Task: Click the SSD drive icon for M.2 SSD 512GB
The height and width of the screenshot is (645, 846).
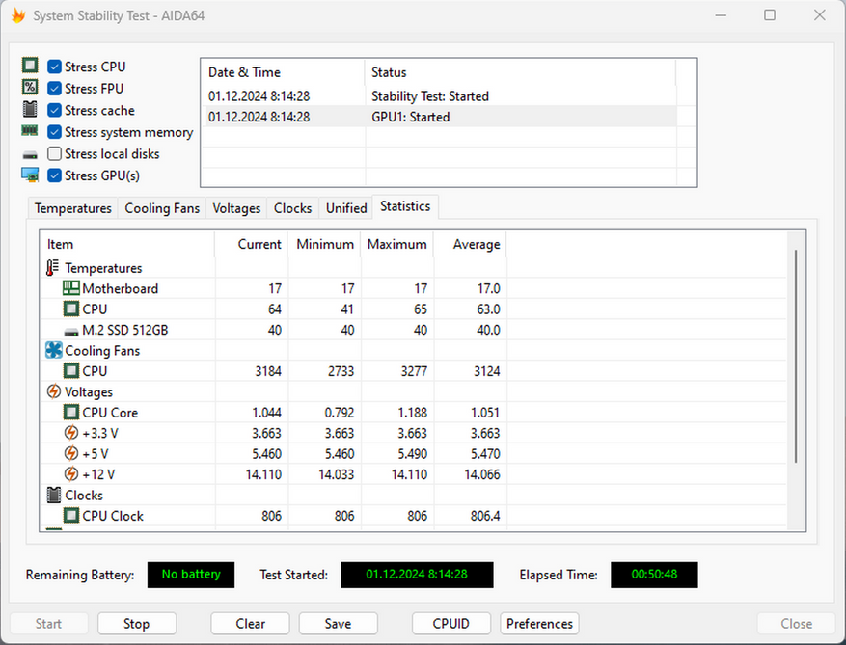Action: click(x=71, y=331)
